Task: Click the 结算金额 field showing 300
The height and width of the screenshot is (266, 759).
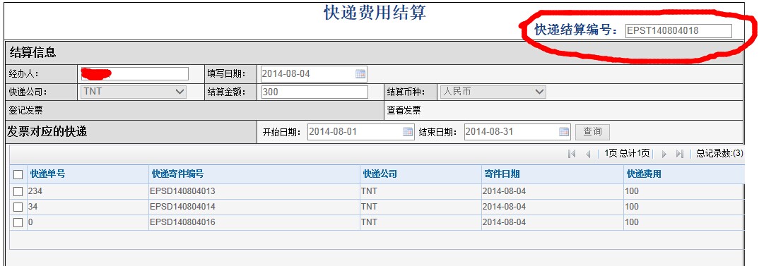Action: 314,92
